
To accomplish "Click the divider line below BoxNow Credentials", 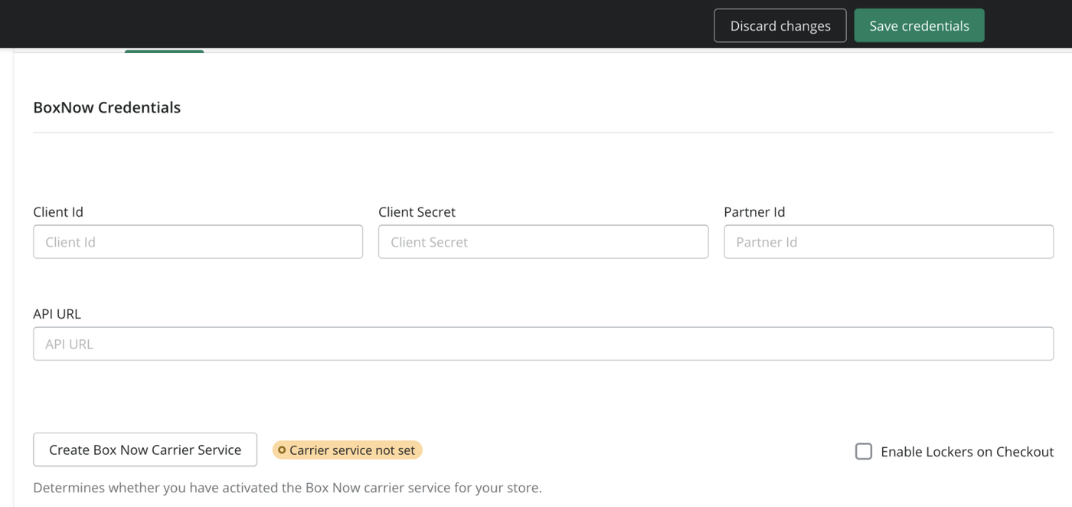I will 543,132.
